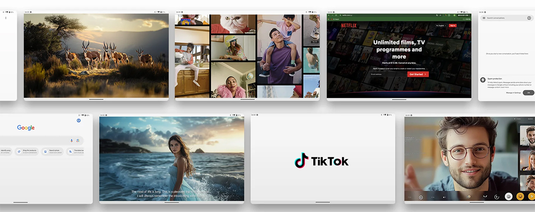Viewport: 535px width, 212px height.
Task: Select the Search photo chip
Action: [x=53, y=152]
